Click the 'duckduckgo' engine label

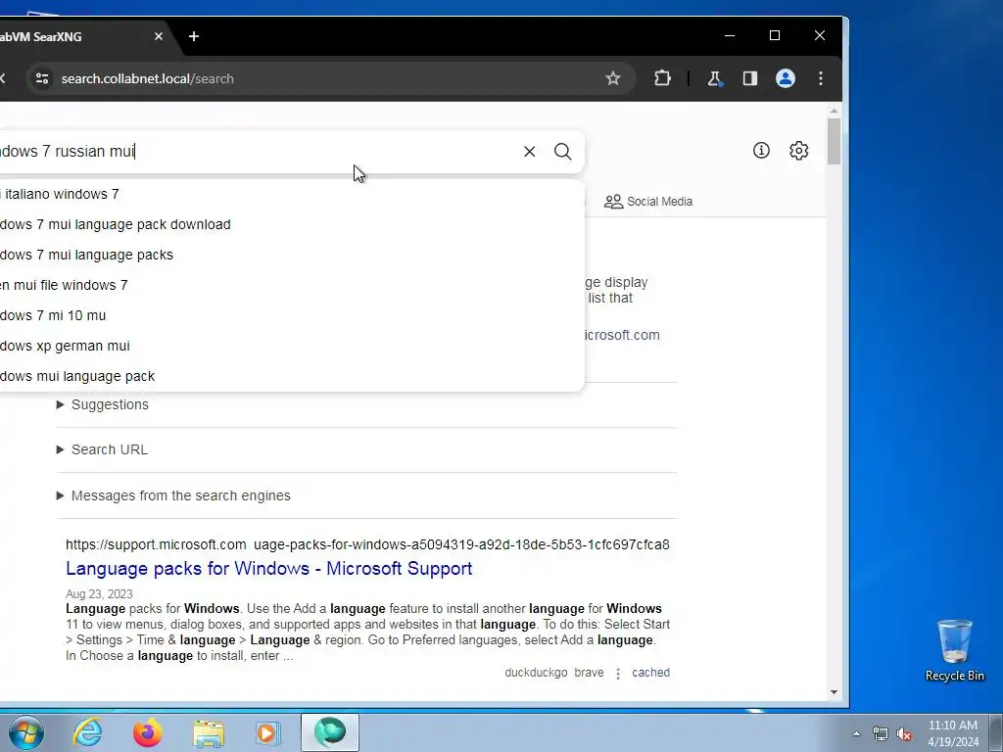(536, 673)
